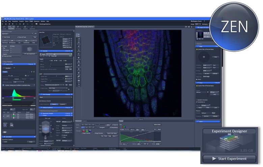The height and width of the screenshot is (167, 263).
Task: Open the Smart Setup dropdown button
Action: click(7, 37)
